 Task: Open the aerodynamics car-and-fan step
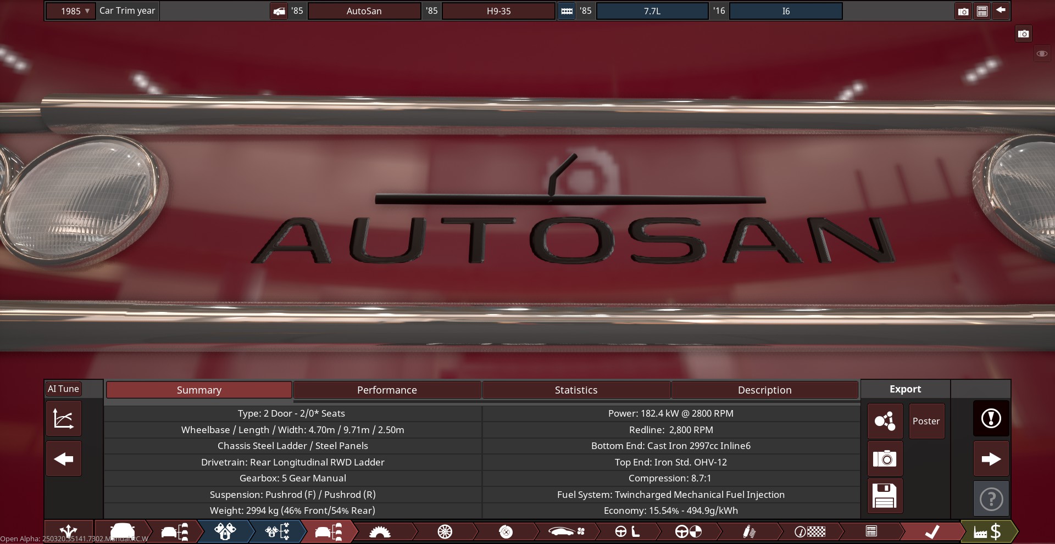click(x=566, y=531)
